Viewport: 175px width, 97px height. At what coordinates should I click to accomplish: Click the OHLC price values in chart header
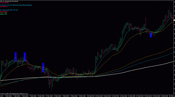pos(12,1)
